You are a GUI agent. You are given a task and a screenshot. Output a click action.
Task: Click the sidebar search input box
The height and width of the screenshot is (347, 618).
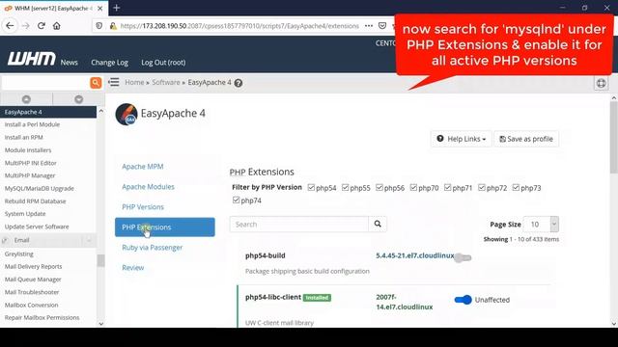(x=45, y=83)
